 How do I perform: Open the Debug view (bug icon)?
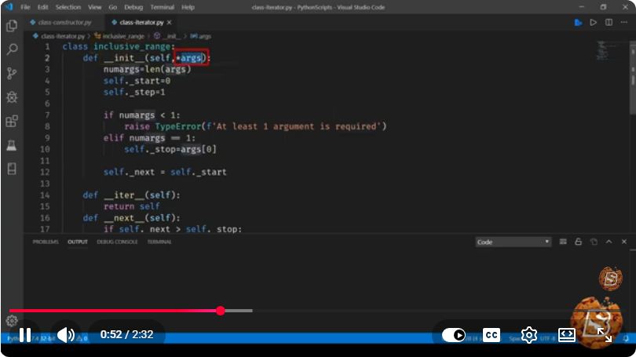(x=12, y=97)
